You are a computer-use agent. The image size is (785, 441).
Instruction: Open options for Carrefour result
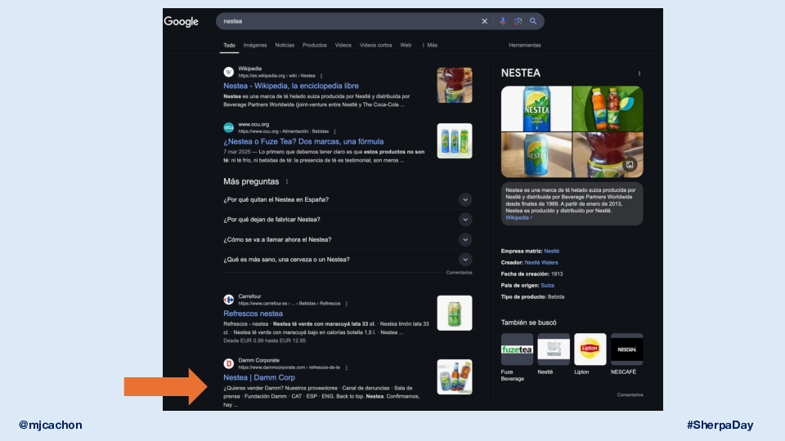coord(347,304)
